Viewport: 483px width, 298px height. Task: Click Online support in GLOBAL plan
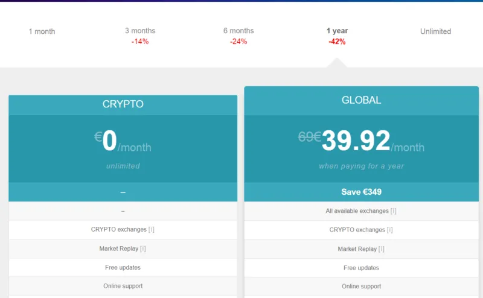[361, 287]
